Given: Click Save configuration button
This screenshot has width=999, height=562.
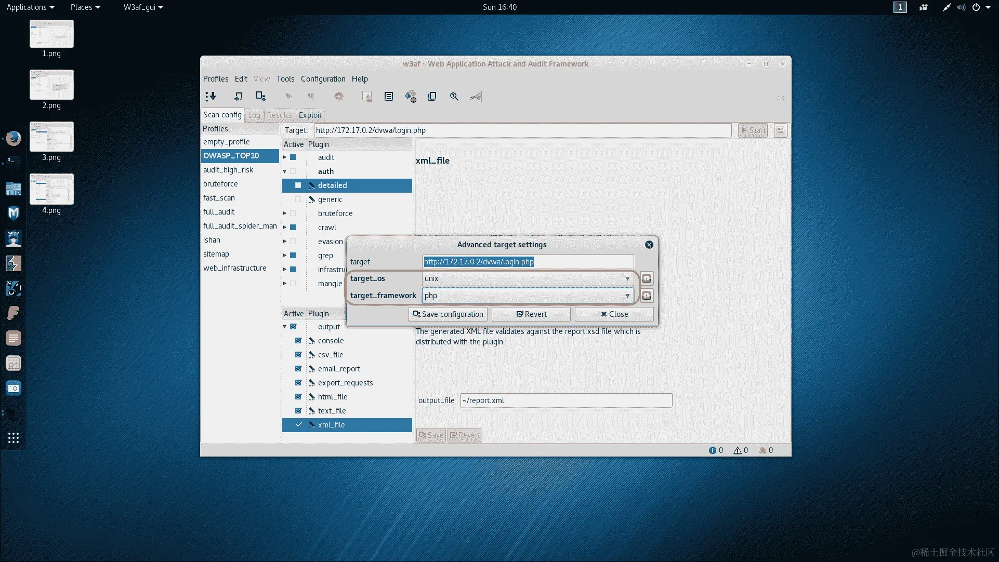Looking at the screenshot, I should click(x=448, y=314).
